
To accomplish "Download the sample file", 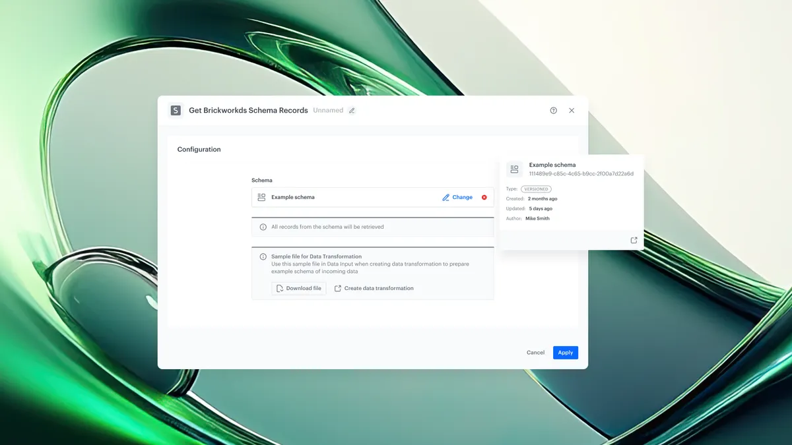I will coord(299,288).
